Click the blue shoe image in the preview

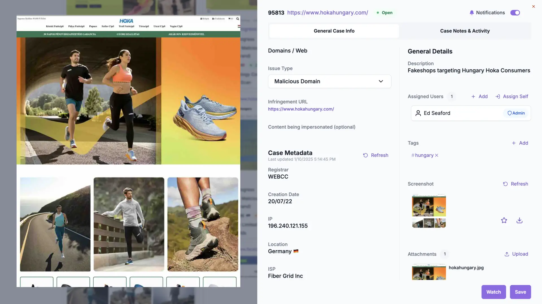(x=204, y=118)
